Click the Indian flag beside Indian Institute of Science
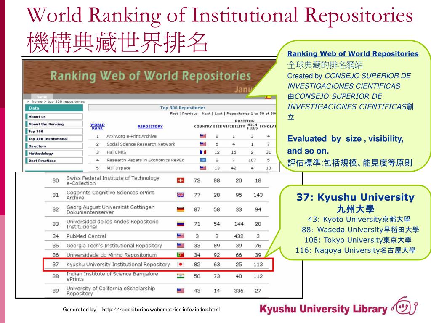Screen dimensions: 431x323 coord(180,276)
